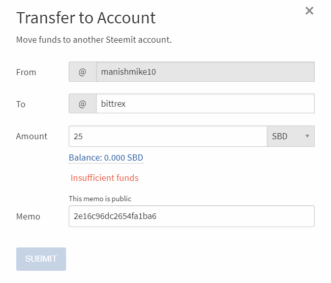Close the Transfer to Account dialog
The image size is (331, 283).
point(309,11)
